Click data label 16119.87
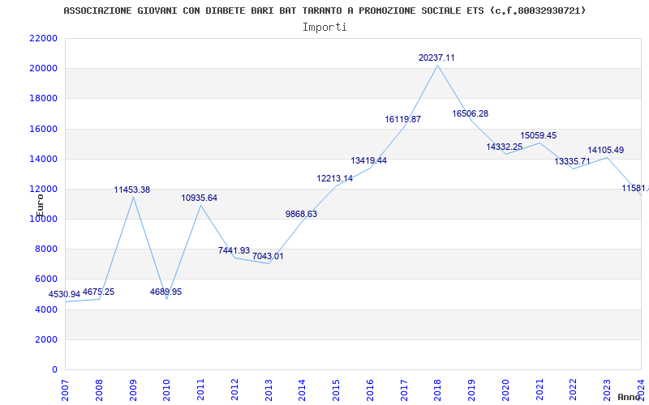Image resolution: width=649 pixels, height=405 pixels. 402,119
